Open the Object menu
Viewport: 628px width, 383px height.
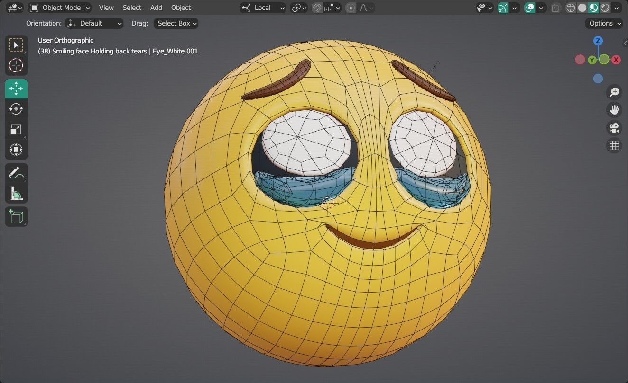[x=181, y=8]
